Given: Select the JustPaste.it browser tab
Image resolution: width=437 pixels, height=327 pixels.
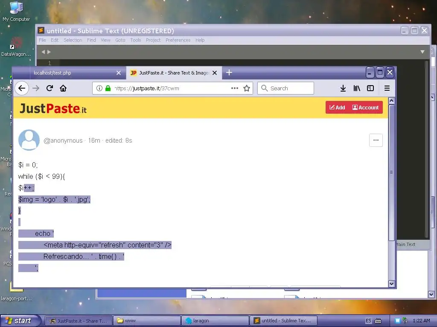Looking at the screenshot, I should point(174,73).
